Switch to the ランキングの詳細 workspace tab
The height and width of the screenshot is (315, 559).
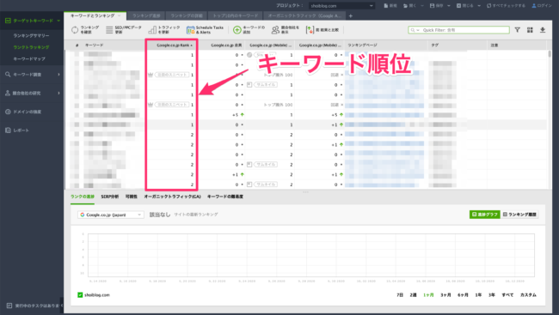pyautogui.click(x=187, y=15)
